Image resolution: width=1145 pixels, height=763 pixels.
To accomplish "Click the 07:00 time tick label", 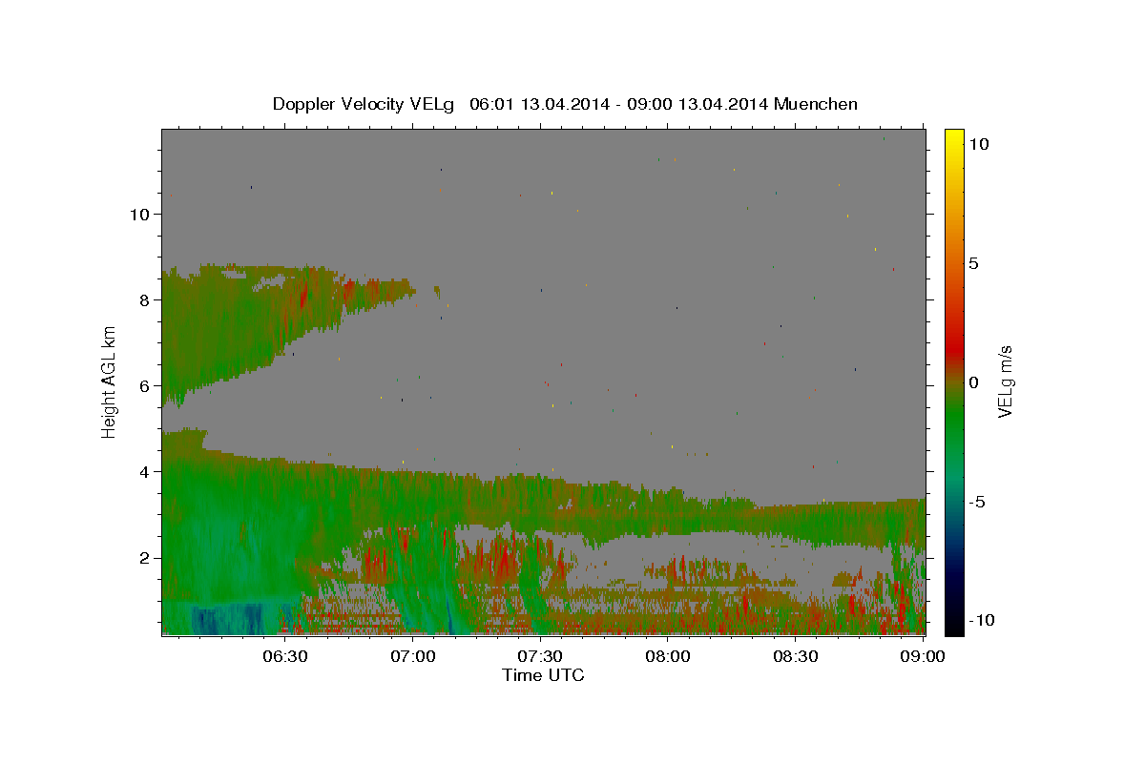I will coord(414,656).
